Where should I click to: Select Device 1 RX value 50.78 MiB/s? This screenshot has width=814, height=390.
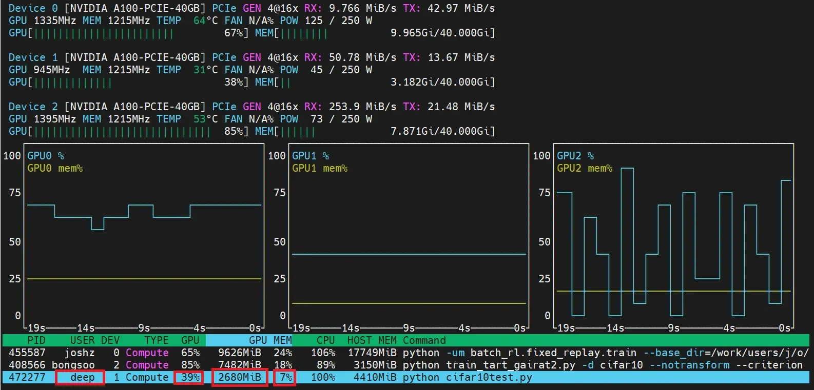tap(363, 57)
